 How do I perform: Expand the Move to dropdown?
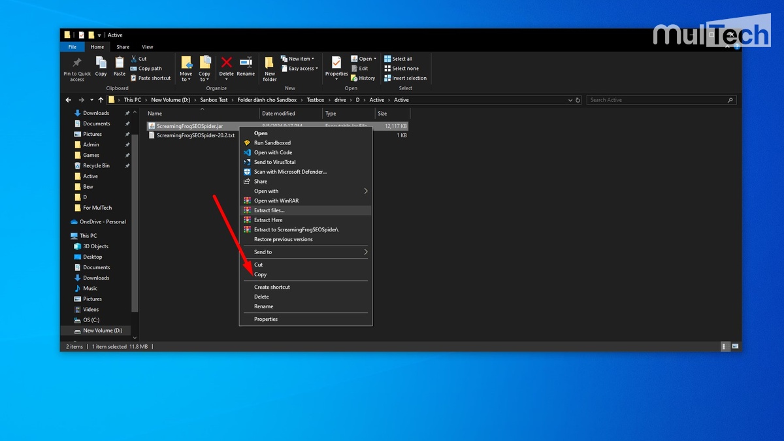pyautogui.click(x=186, y=76)
